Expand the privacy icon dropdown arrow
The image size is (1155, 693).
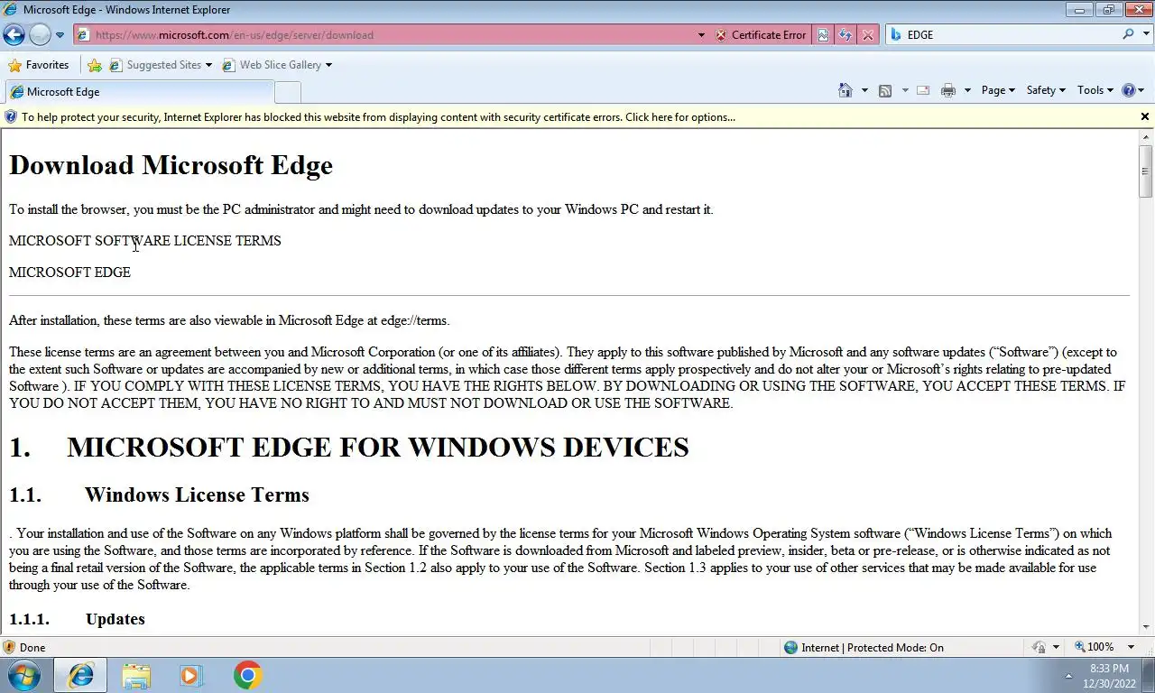pyautogui.click(x=1055, y=647)
